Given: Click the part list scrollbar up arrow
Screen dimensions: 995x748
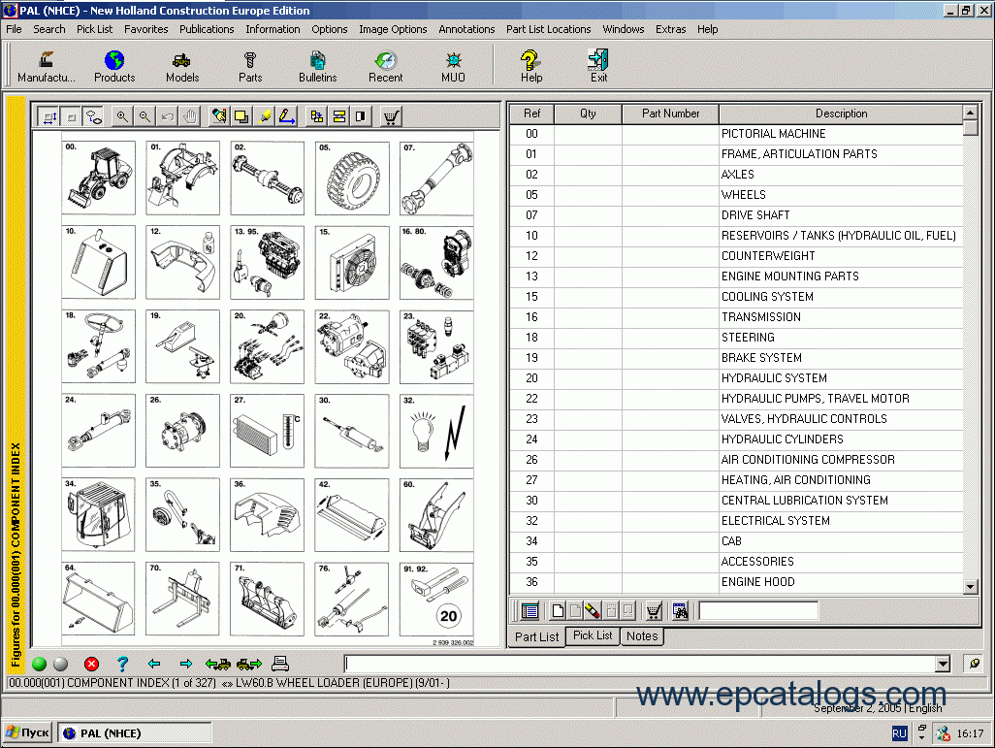Looking at the screenshot, I should click(x=970, y=113).
